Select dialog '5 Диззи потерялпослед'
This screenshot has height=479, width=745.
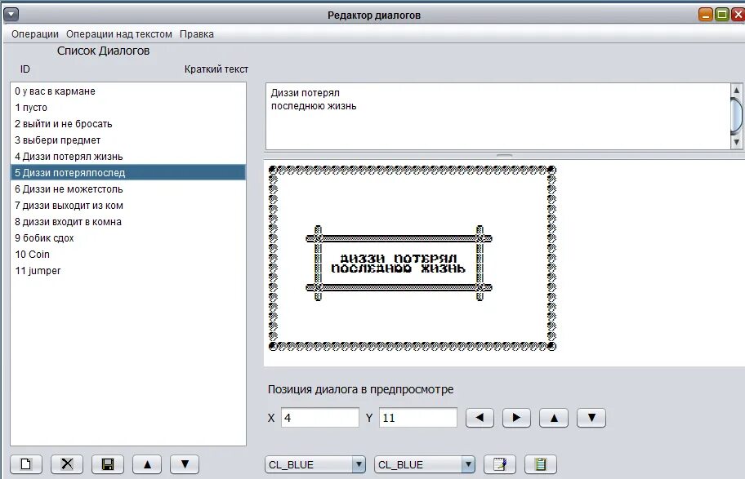click(127, 172)
